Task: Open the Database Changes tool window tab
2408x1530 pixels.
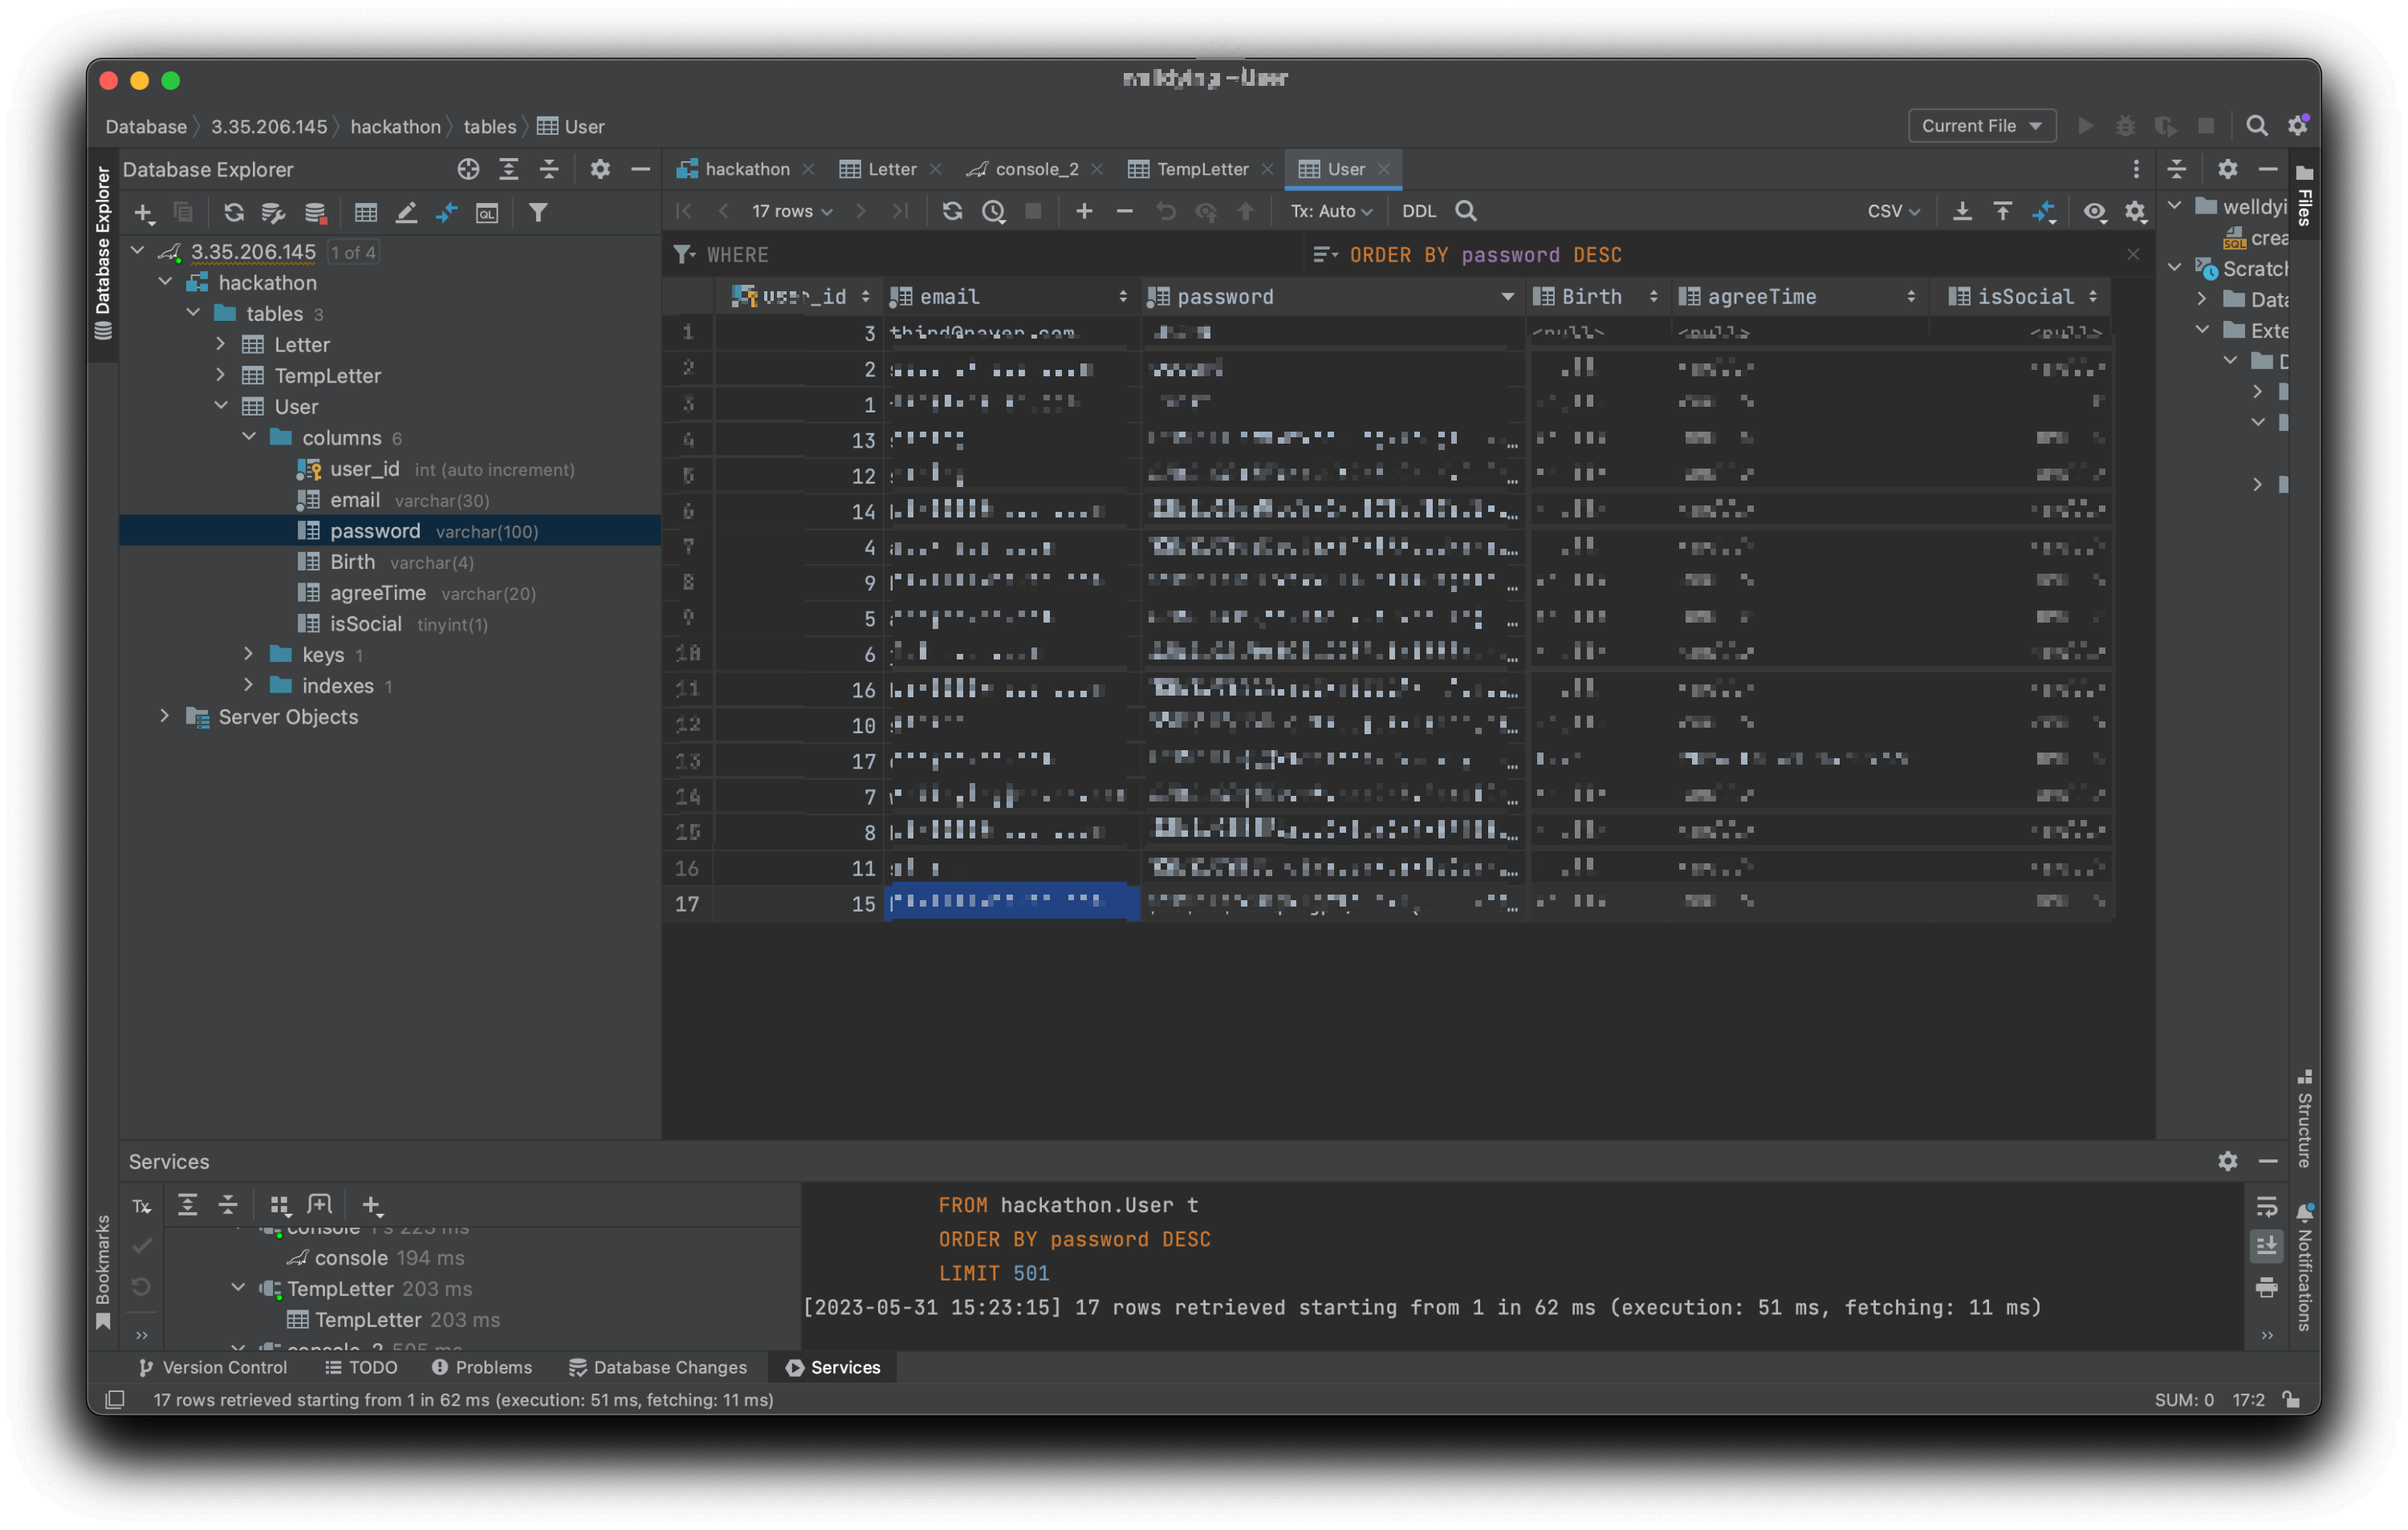Action: pos(658,1367)
